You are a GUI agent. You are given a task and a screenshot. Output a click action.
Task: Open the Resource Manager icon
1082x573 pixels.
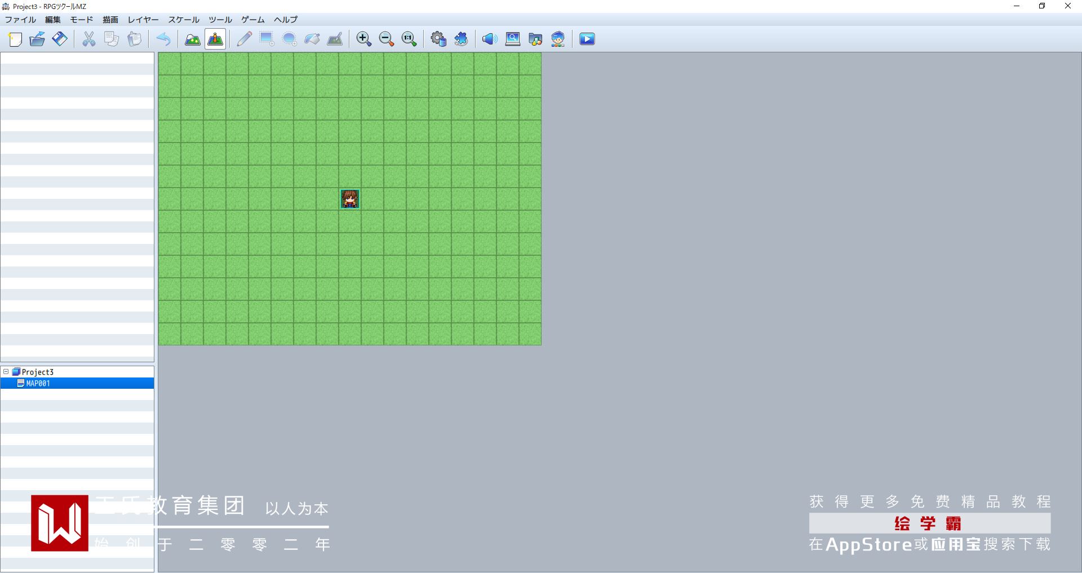pyautogui.click(x=535, y=39)
